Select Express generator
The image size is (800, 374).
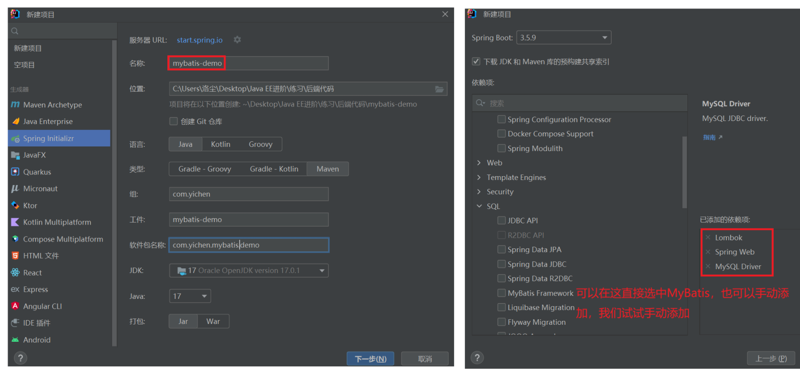59,289
